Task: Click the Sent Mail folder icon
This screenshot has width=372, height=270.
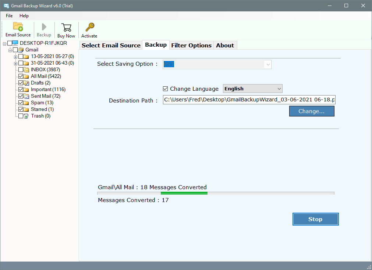Action: (26, 96)
